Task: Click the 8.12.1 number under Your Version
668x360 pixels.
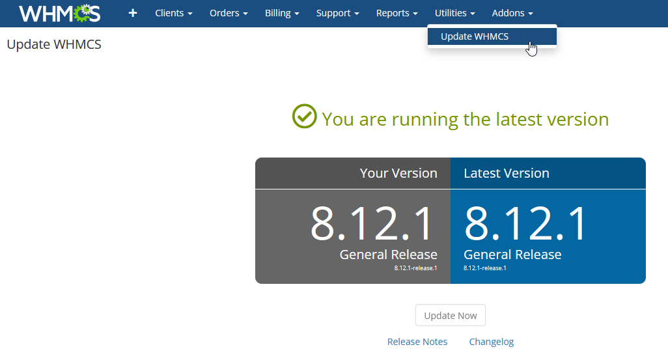Action: 371,224
